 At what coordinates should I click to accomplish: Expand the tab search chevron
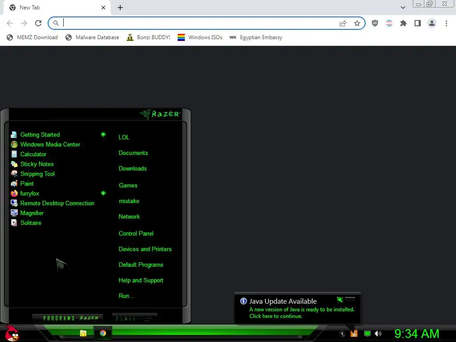click(x=403, y=8)
